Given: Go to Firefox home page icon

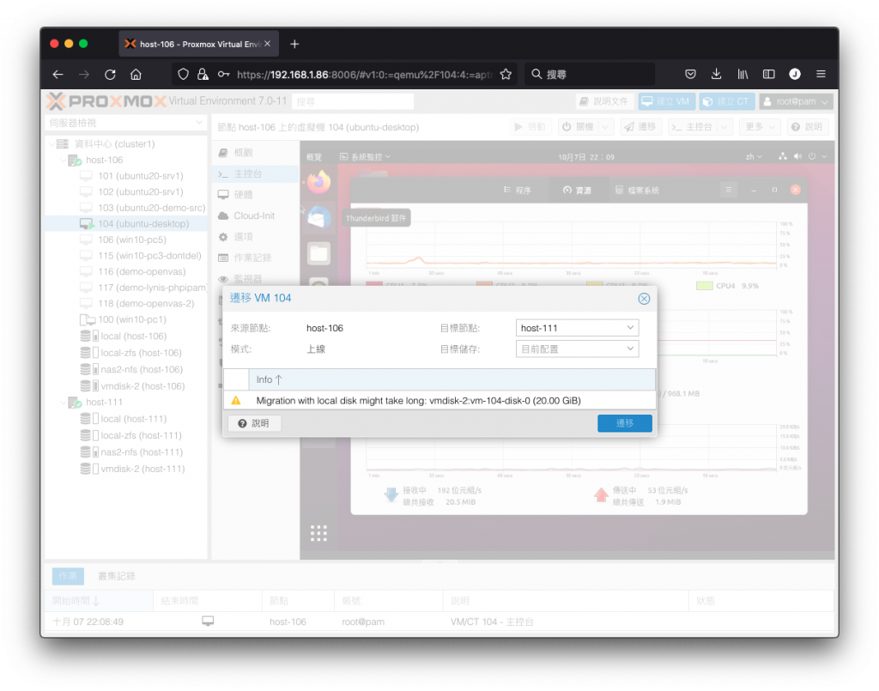Looking at the screenshot, I should (136, 74).
